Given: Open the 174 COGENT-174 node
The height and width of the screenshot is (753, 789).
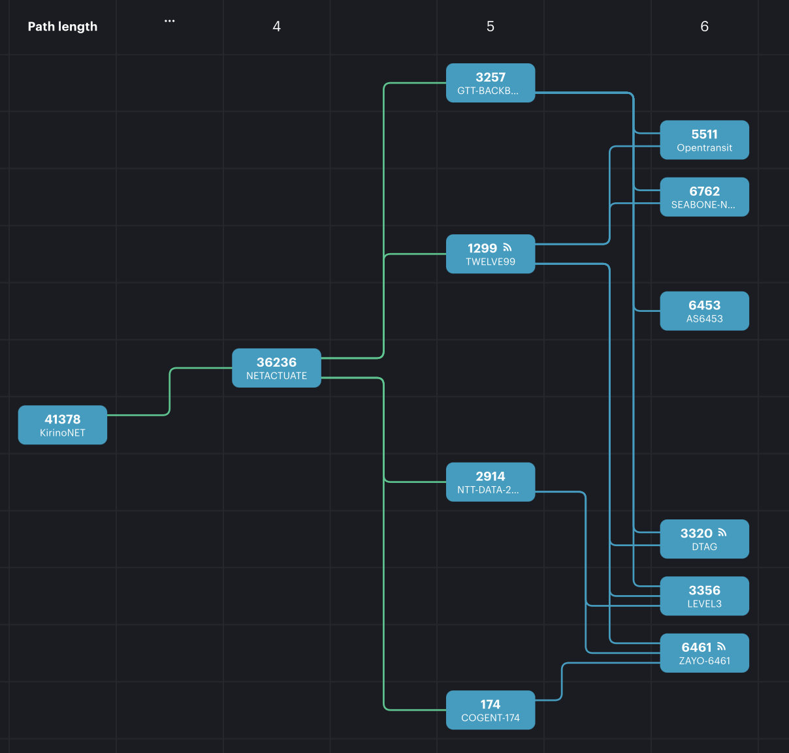Looking at the screenshot, I should click(x=490, y=710).
